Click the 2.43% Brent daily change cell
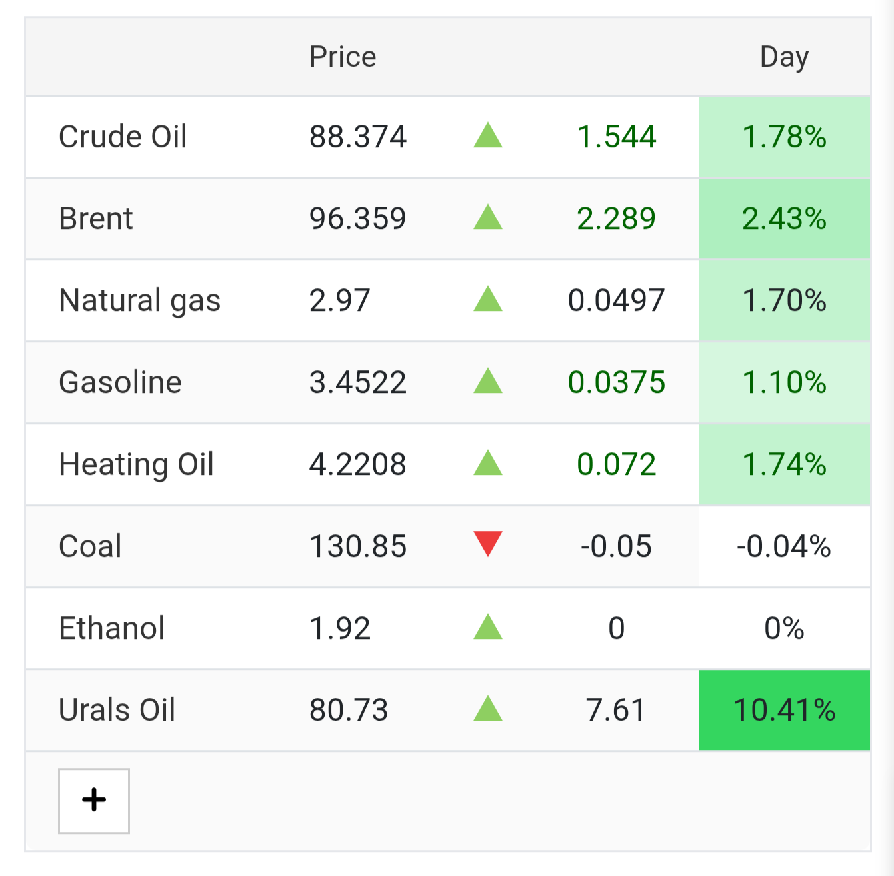 (784, 219)
